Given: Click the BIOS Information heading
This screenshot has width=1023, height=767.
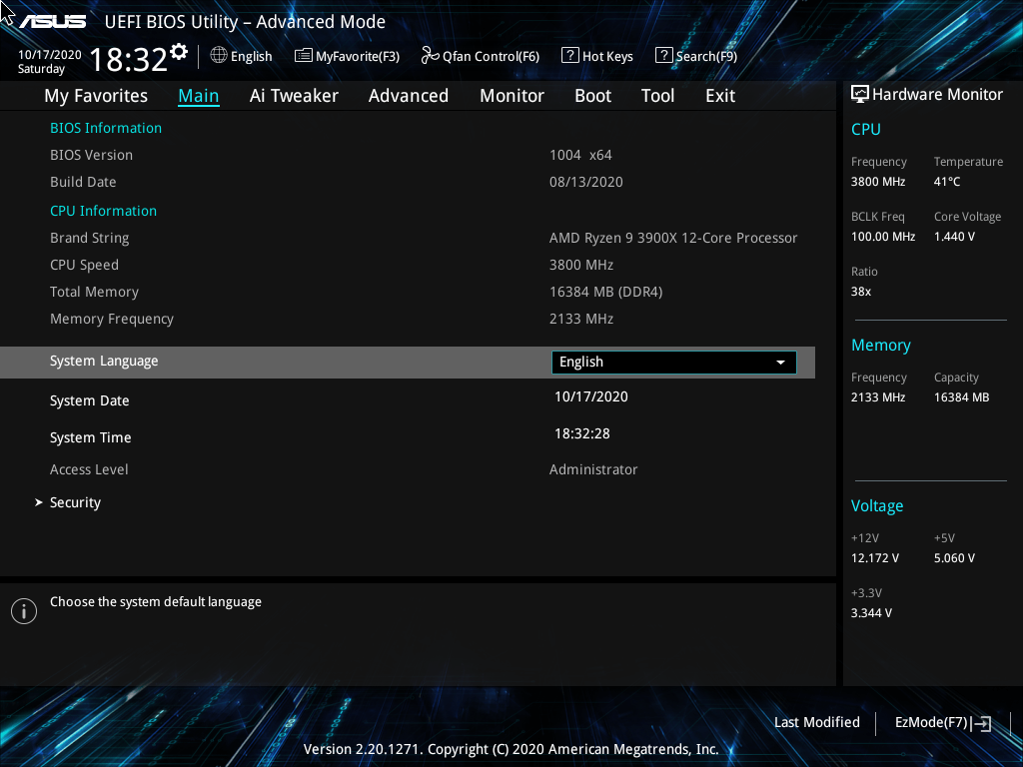Looking at the screenshot, I should pyautogui.click(x=106, y=128).
